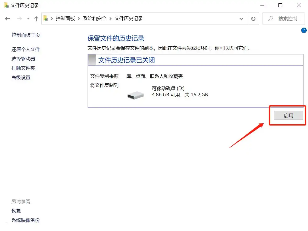
Task: Click the back navigation arrow
Action: click(7, 18)
